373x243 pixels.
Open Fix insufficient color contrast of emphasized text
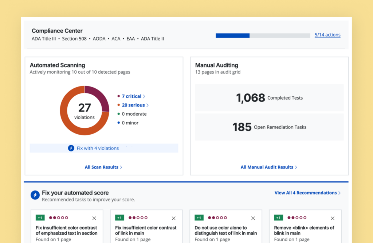(x=66, y=230)
